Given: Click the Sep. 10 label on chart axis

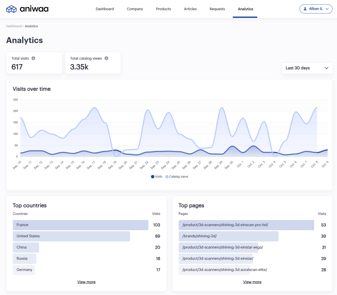Looking at the screenshot, I should [x=17, y=165].
